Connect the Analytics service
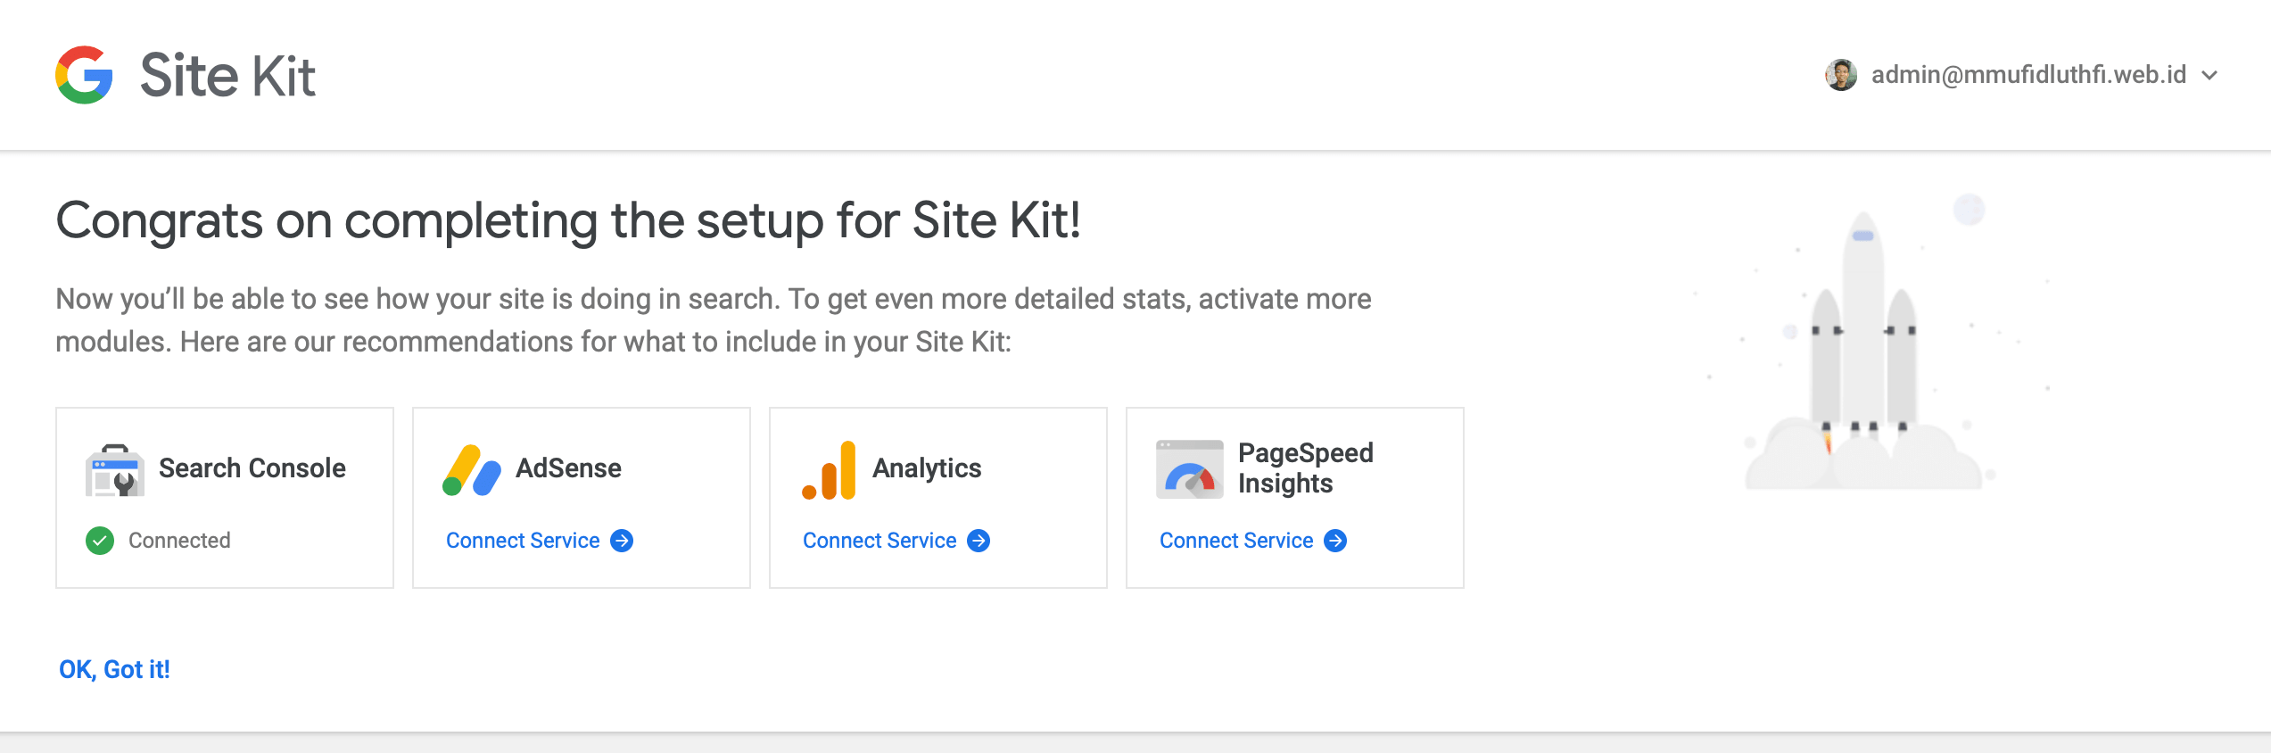 point(879,541)
